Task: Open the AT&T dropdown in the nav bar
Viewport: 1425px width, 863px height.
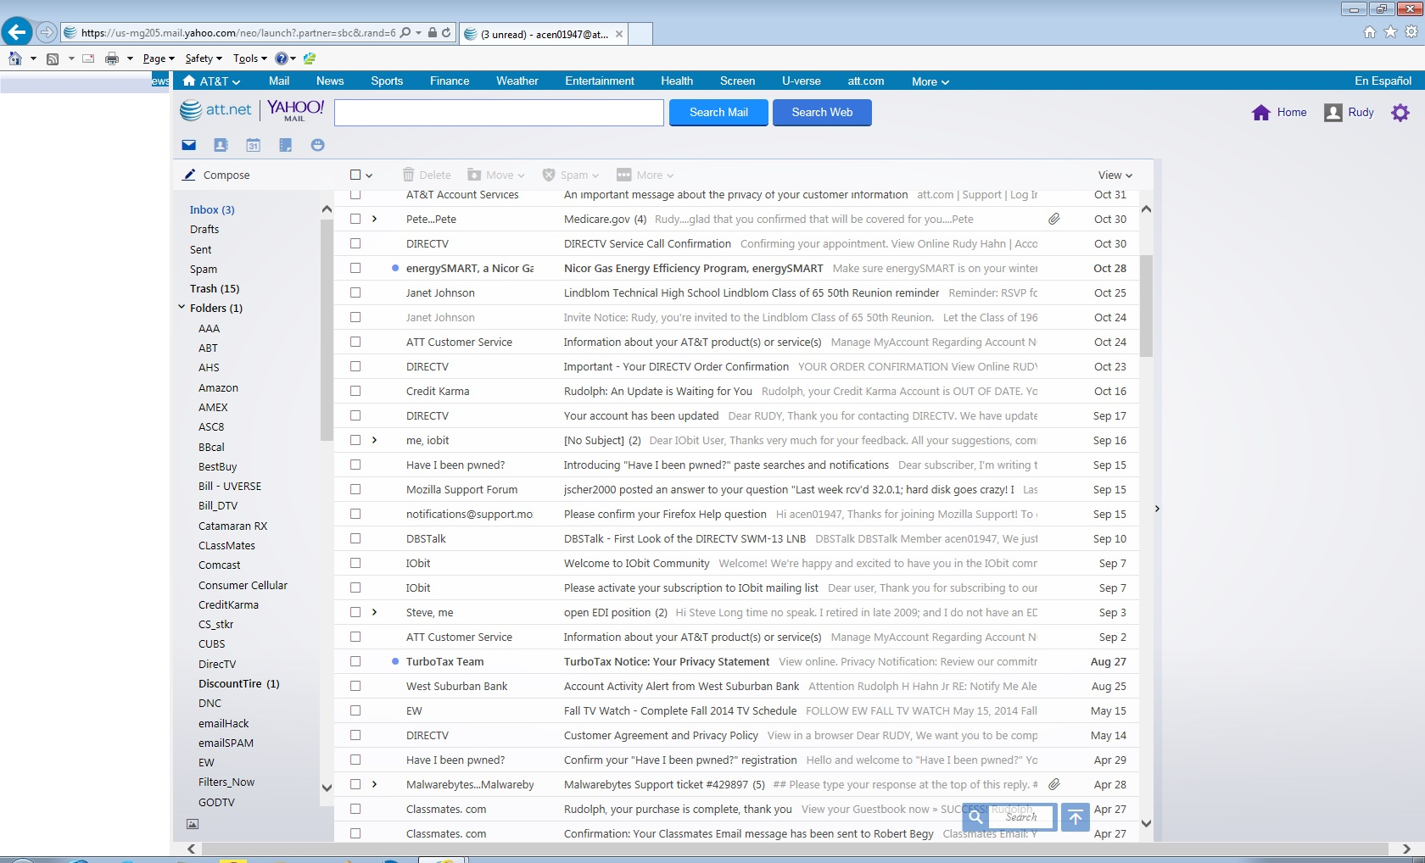Action: 212,81
